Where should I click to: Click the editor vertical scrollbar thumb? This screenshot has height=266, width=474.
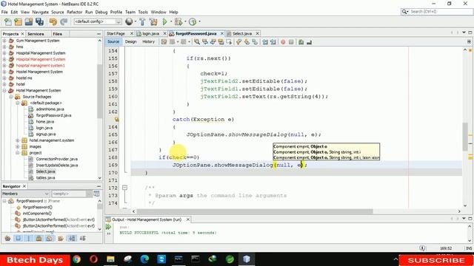click(x=465, y=137)
